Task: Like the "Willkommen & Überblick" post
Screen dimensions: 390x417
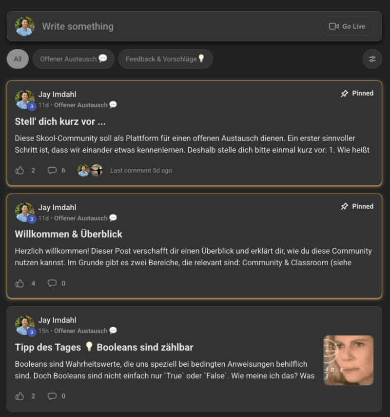Action: tap(20, 283)
